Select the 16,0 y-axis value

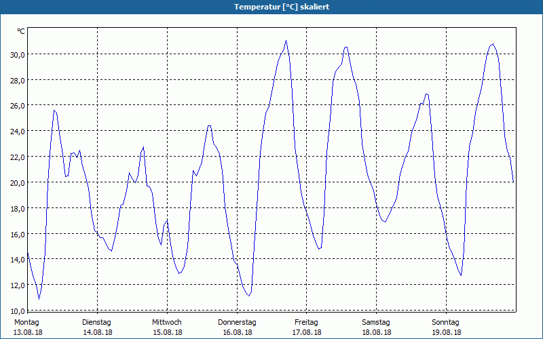[18, 234]
